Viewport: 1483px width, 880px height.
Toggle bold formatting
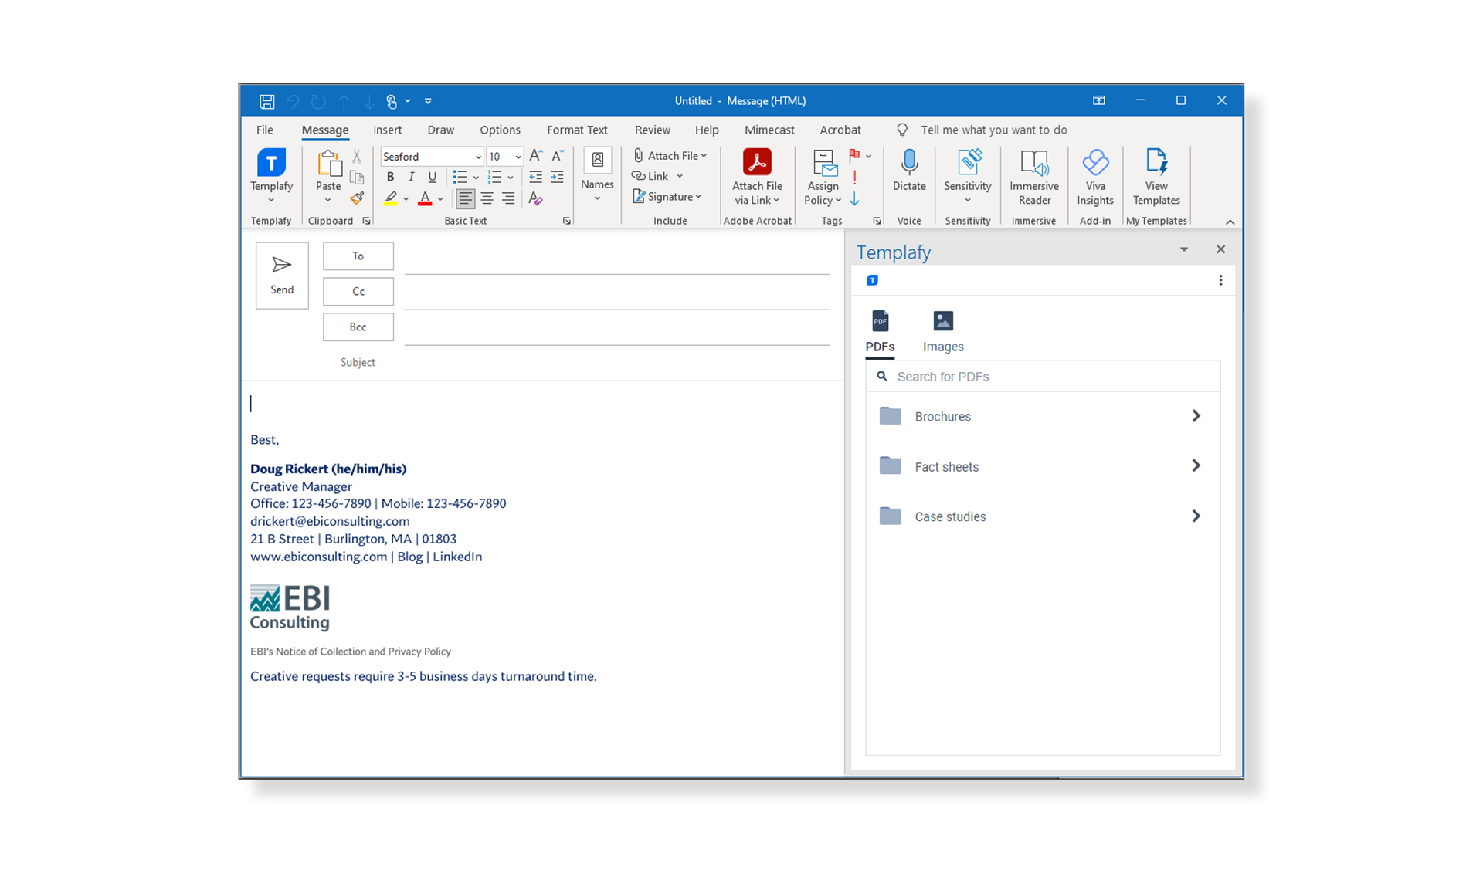(390, 177)
